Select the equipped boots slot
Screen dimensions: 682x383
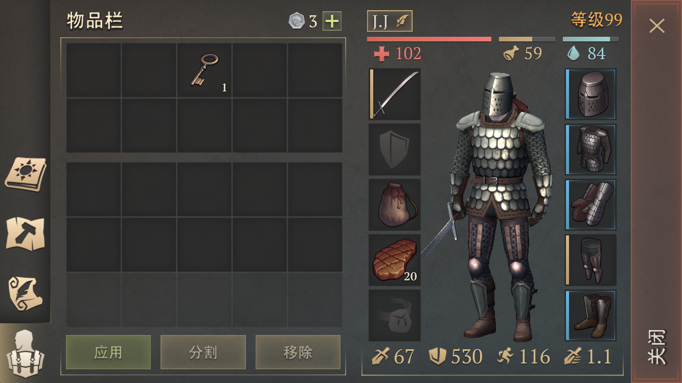(590, 315)
